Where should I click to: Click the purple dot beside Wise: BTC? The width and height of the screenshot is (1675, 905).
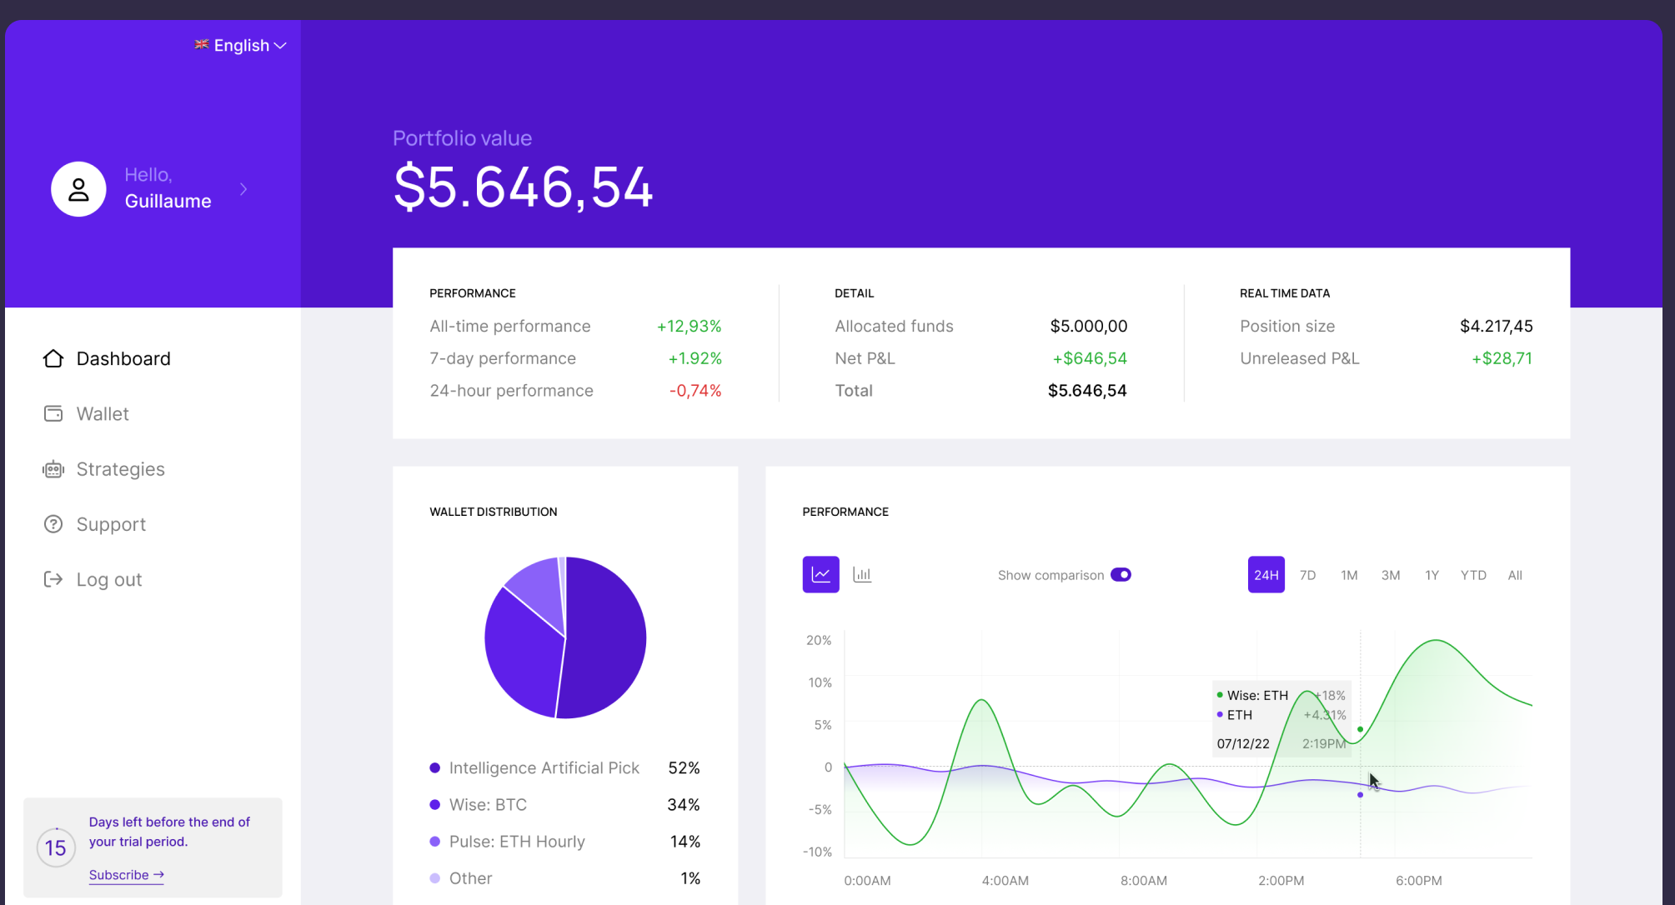pos(434,804)
